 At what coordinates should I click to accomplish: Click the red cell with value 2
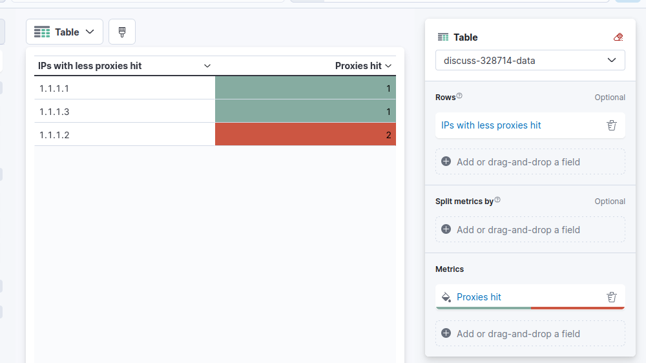click(x=305, y=134)
